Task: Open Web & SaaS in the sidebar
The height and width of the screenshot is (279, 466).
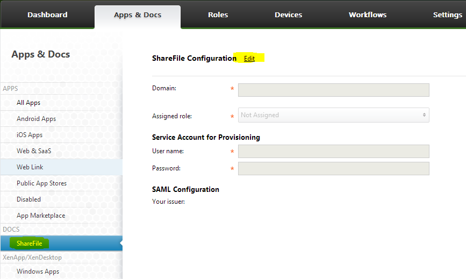Action: click(x=34, y=151)
